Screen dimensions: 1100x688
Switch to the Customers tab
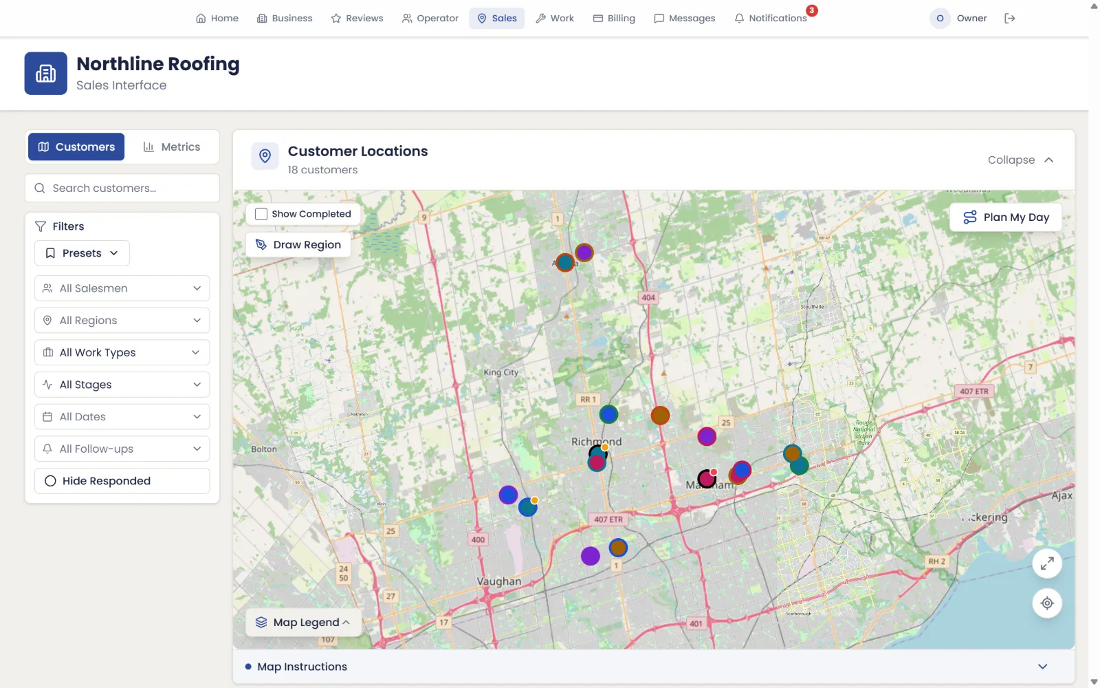pyautogui.click(x=76, y=147)
